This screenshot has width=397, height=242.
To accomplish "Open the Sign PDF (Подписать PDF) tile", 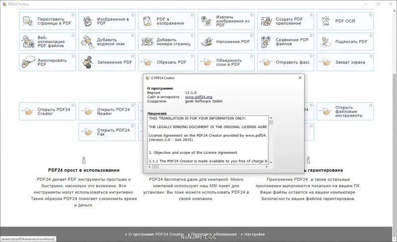I will pyautogui.click(x=345, y=42).
